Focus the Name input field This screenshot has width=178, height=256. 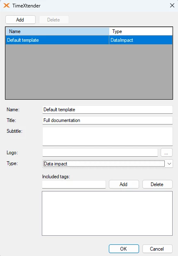tap(107, 110)
